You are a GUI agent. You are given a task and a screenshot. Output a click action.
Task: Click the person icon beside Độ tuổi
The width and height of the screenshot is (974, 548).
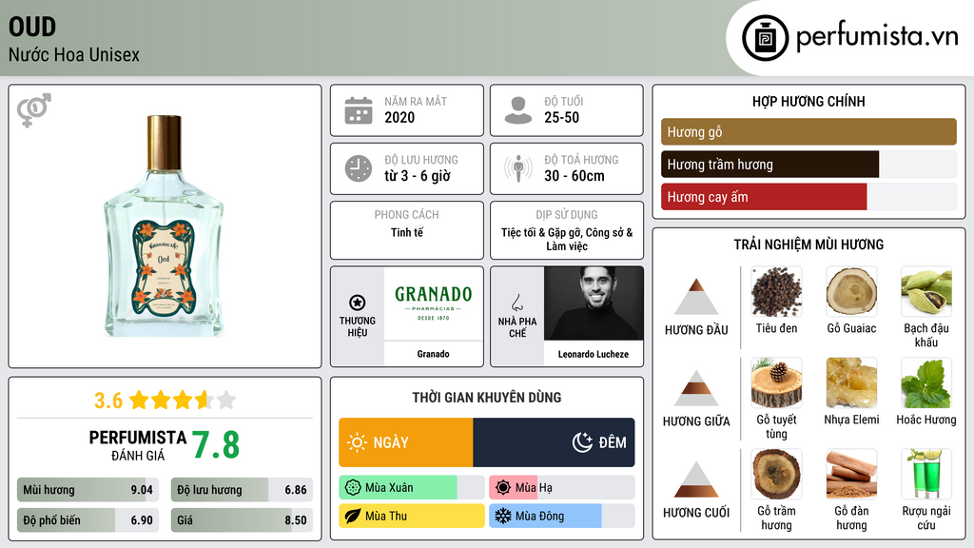518,110
